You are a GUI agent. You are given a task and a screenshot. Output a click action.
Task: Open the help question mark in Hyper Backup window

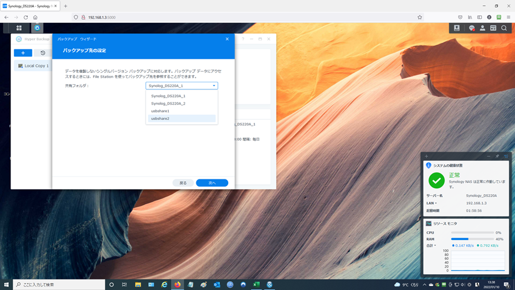243,39
